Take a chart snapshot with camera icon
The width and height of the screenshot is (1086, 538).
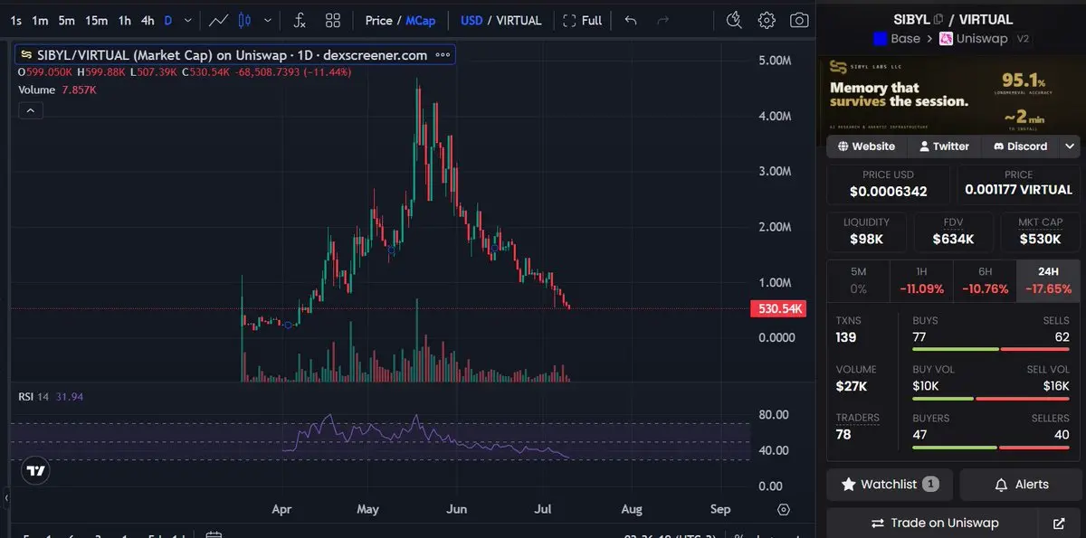coord(799,20)
